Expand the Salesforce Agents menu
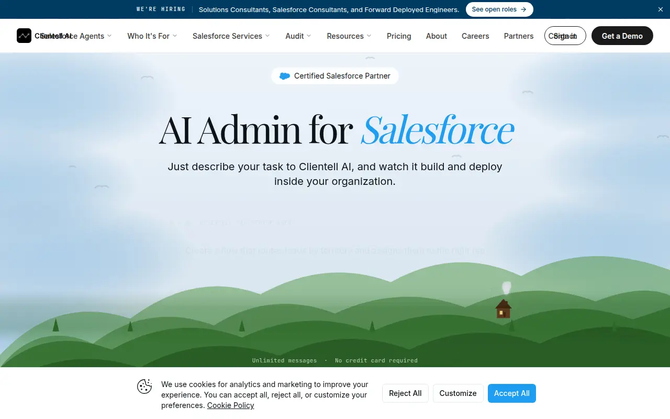 [x=76, y=36]
